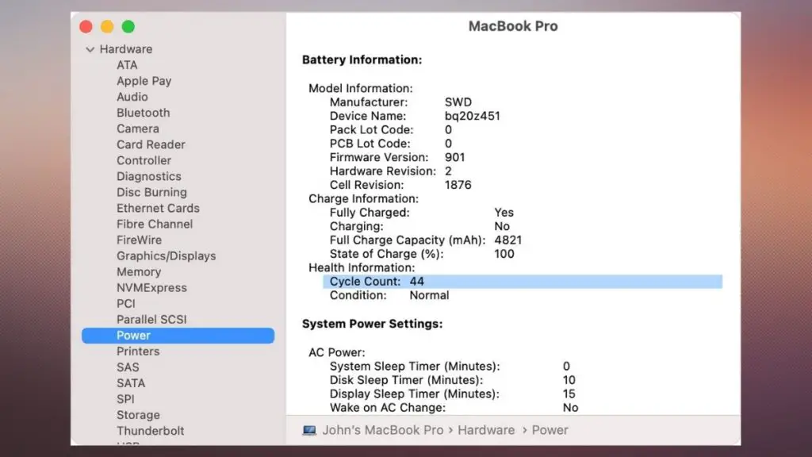Select Parallel SCSI entry
The height and width of the screenshot is (457, 812).
(151, 320)
